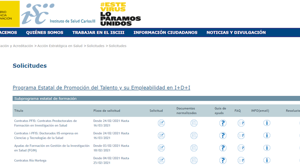Select the Contratos i-PFIS title text

[46, 136]
